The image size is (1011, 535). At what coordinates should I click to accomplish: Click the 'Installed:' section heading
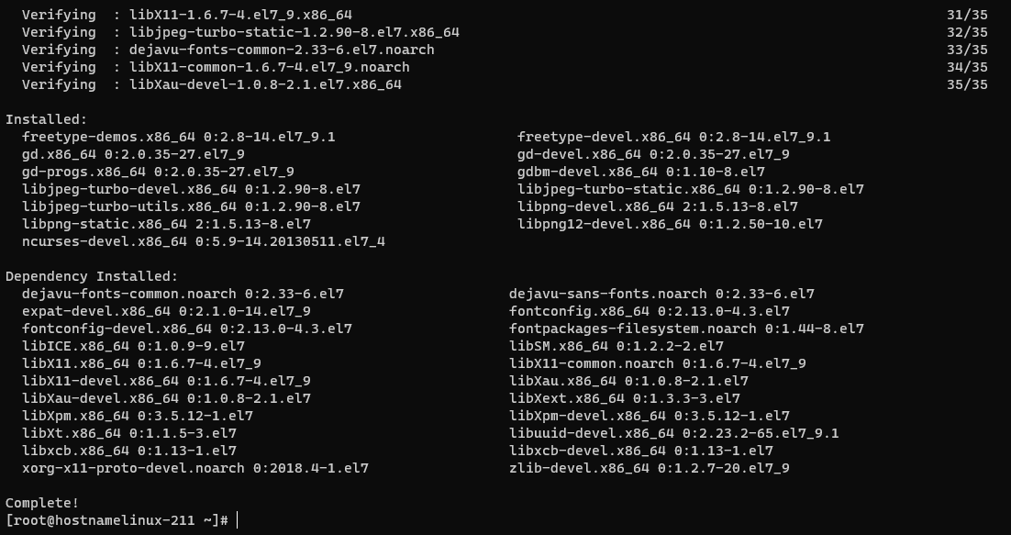46,119
